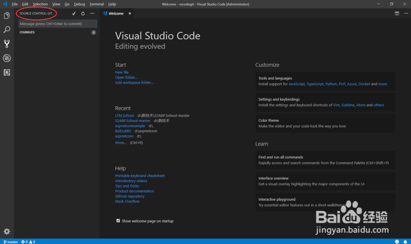411x244 pixels.
Task: Open the Edit menu
Action: pyautogui.click(x=25, y=4)
